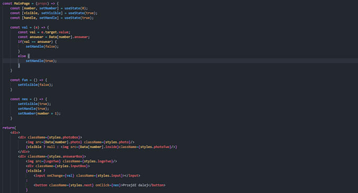Click 'src={LogoTwo}' attribute
358x193 pixels.
tap(48, 161)
